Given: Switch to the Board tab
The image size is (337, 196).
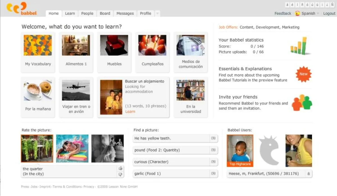Looking at the screenshot, I should click(105, 13).
